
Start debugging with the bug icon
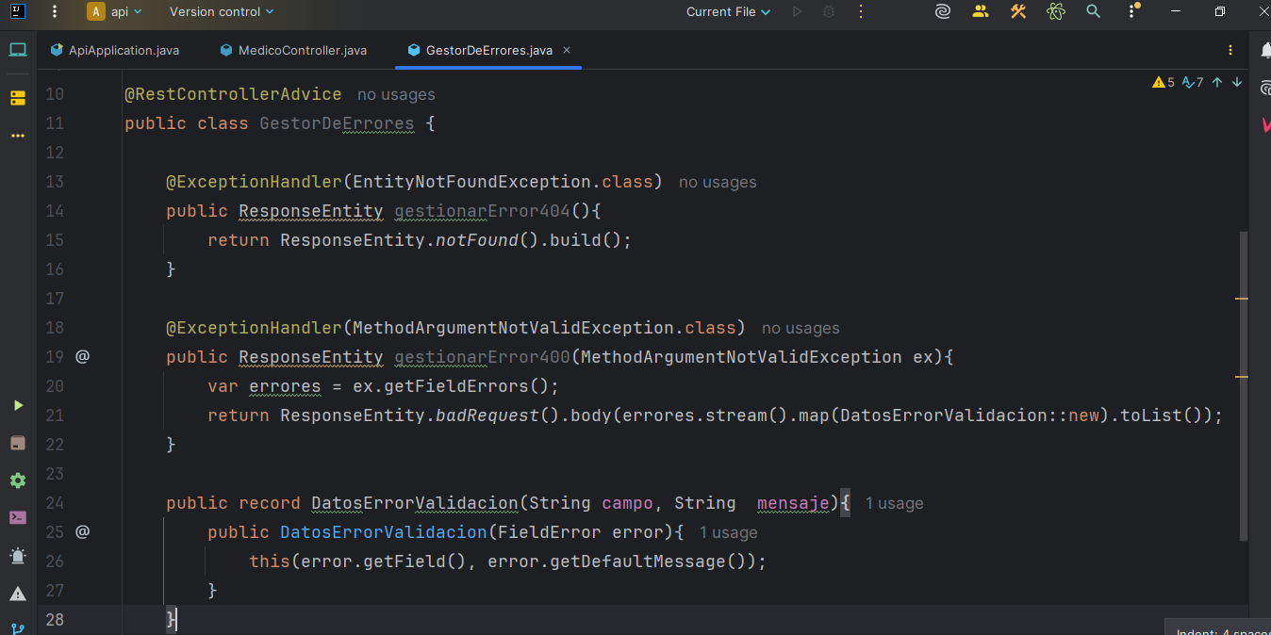829,12
